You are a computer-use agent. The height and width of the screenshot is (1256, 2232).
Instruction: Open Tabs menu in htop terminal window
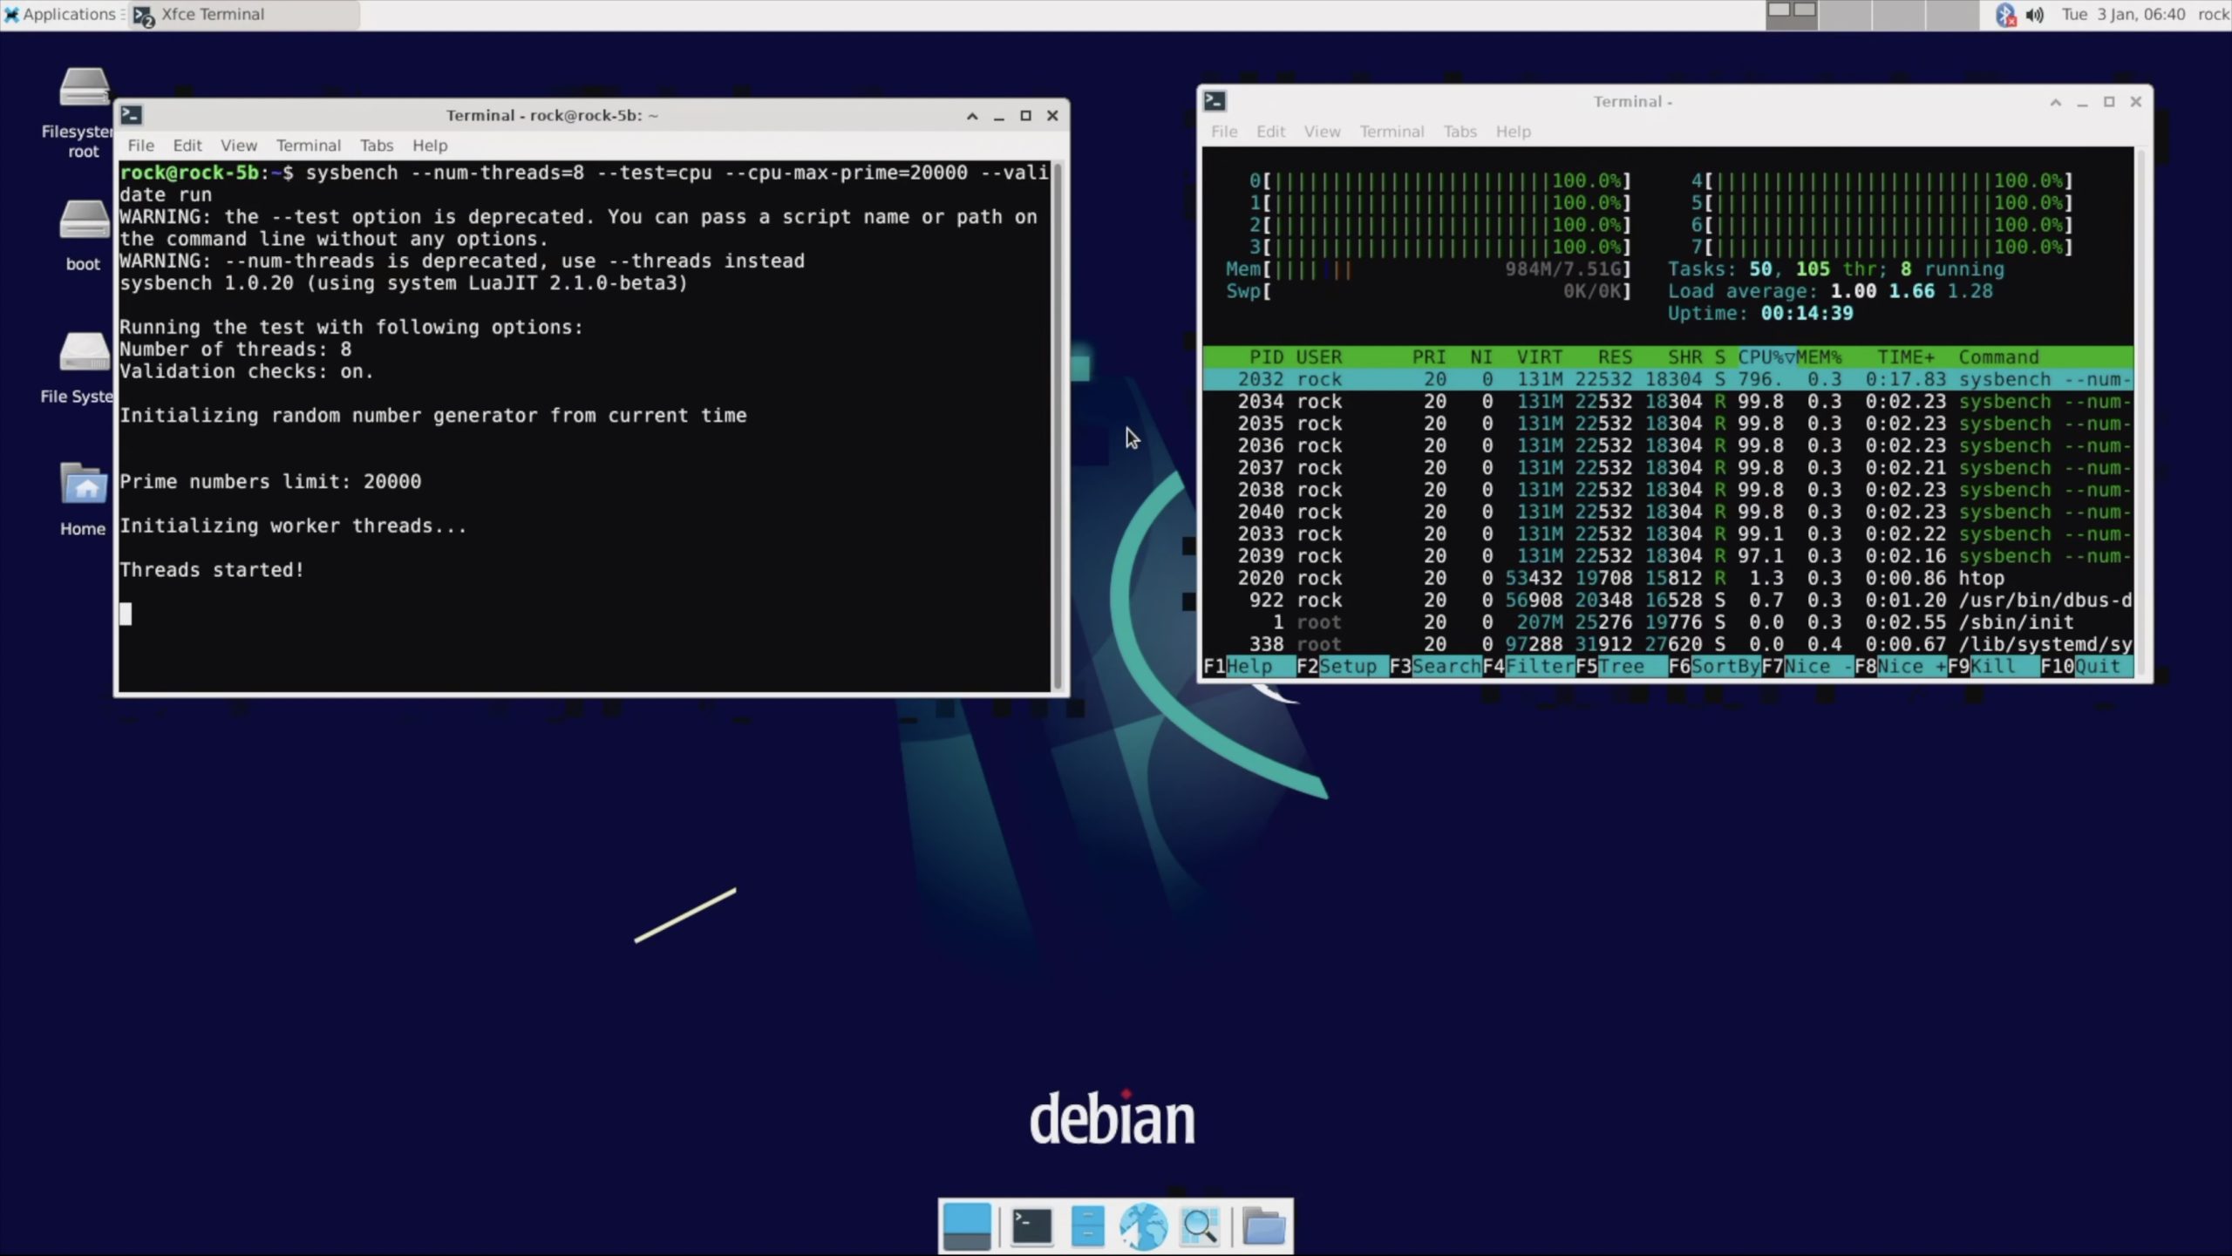click(x=1460, y=132)
